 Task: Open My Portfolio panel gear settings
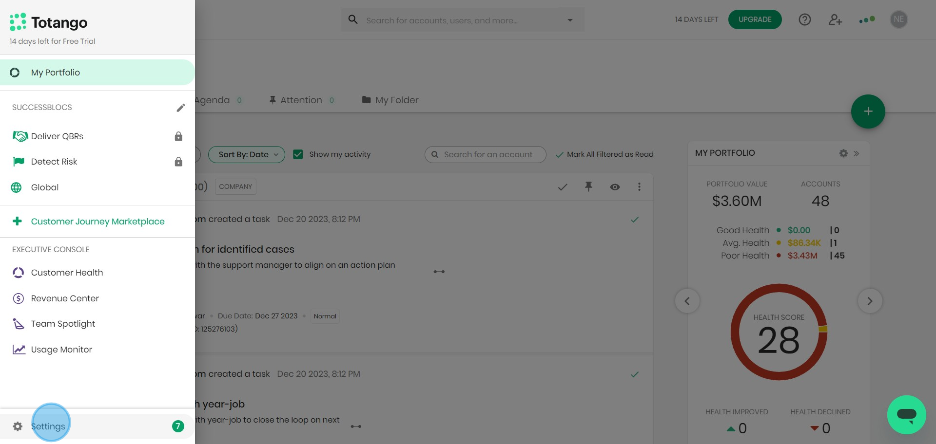843,153
